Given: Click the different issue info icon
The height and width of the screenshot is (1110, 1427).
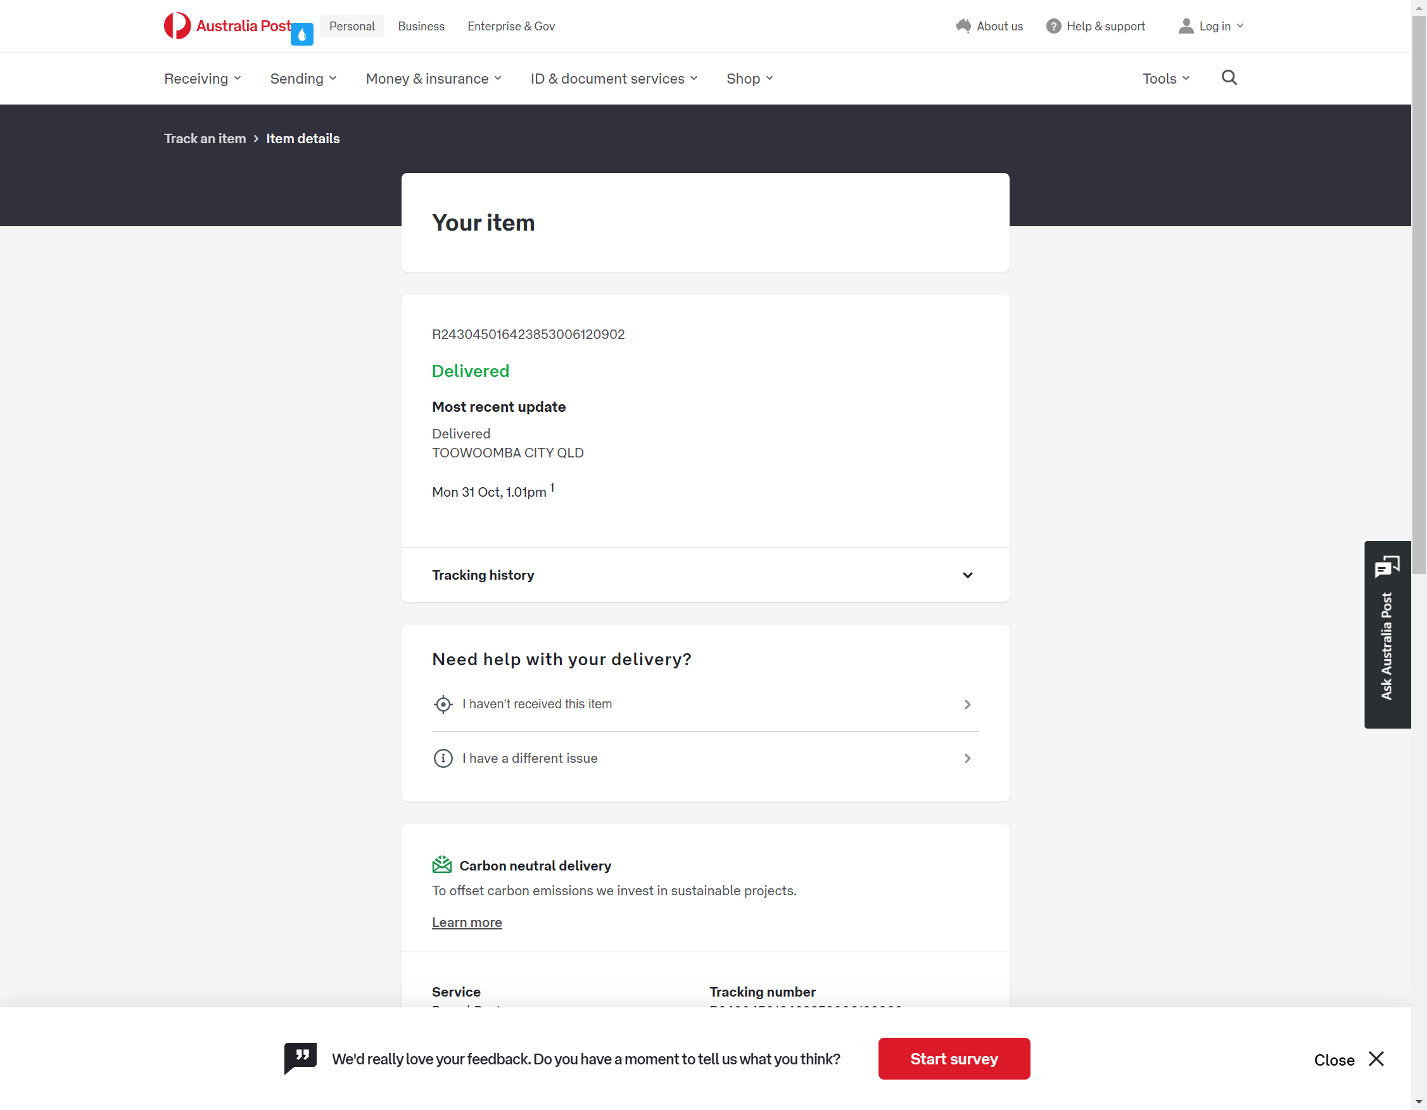Looking at the screenshot, I should [442, 758].
